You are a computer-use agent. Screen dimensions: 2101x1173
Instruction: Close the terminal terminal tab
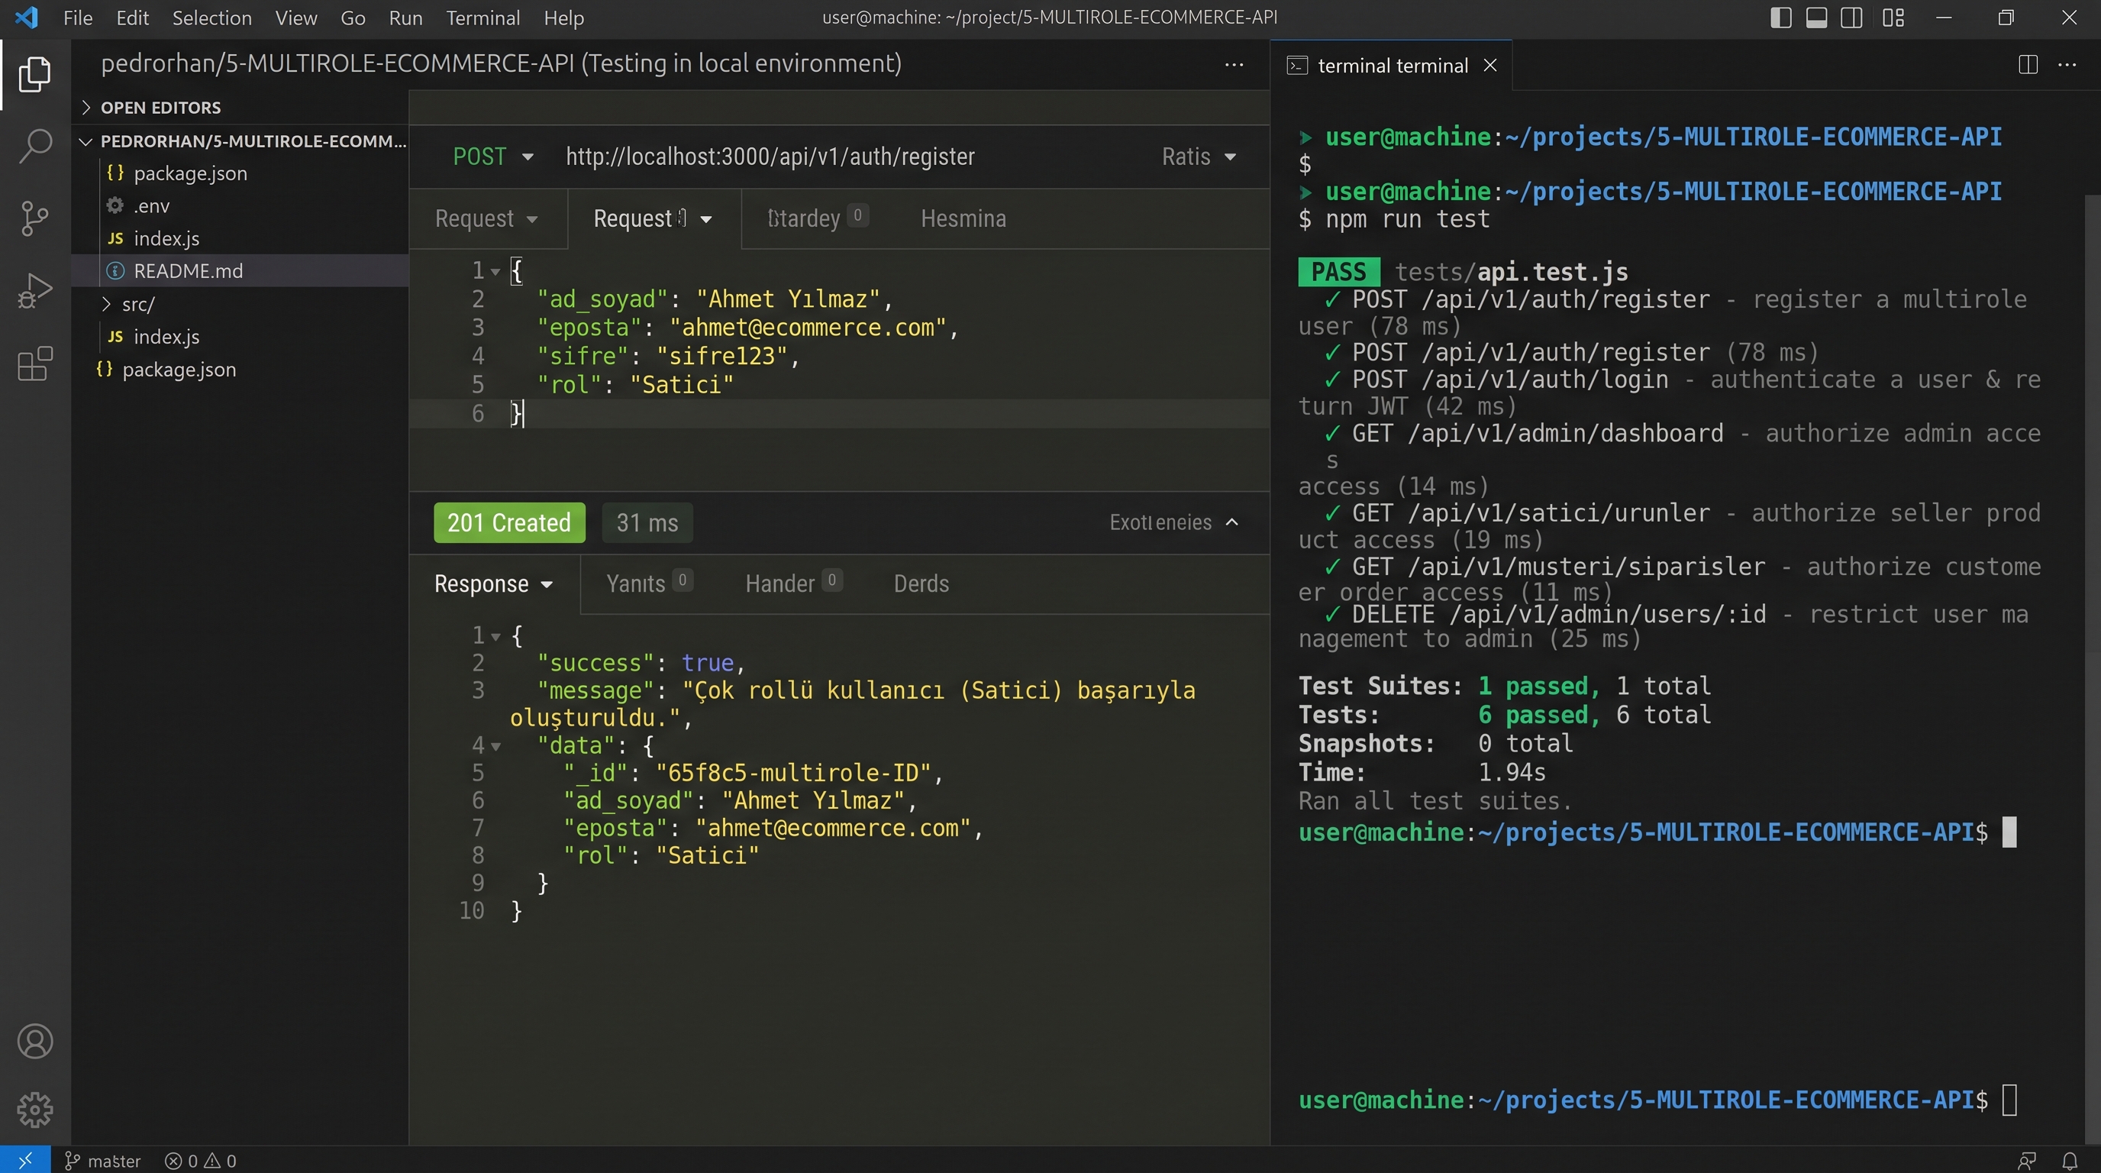pos(1490,65)
